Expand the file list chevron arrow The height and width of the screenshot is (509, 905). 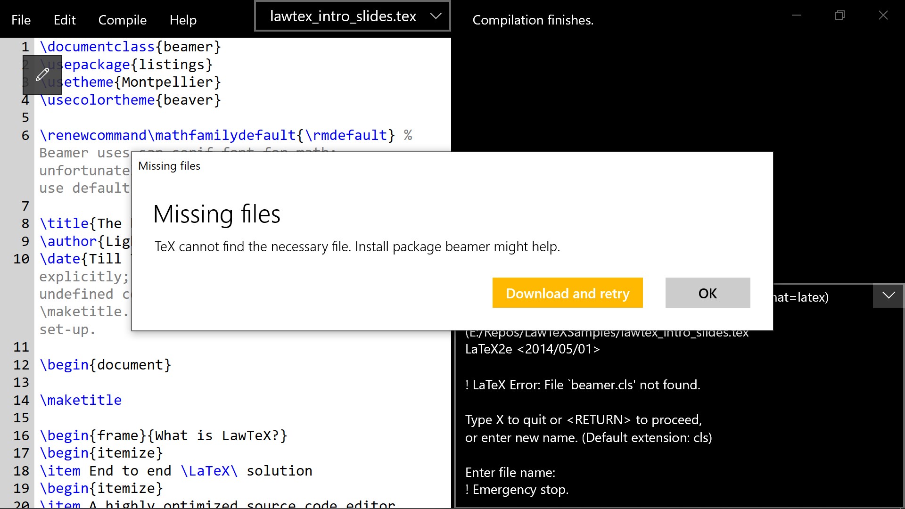coord(436,16)
